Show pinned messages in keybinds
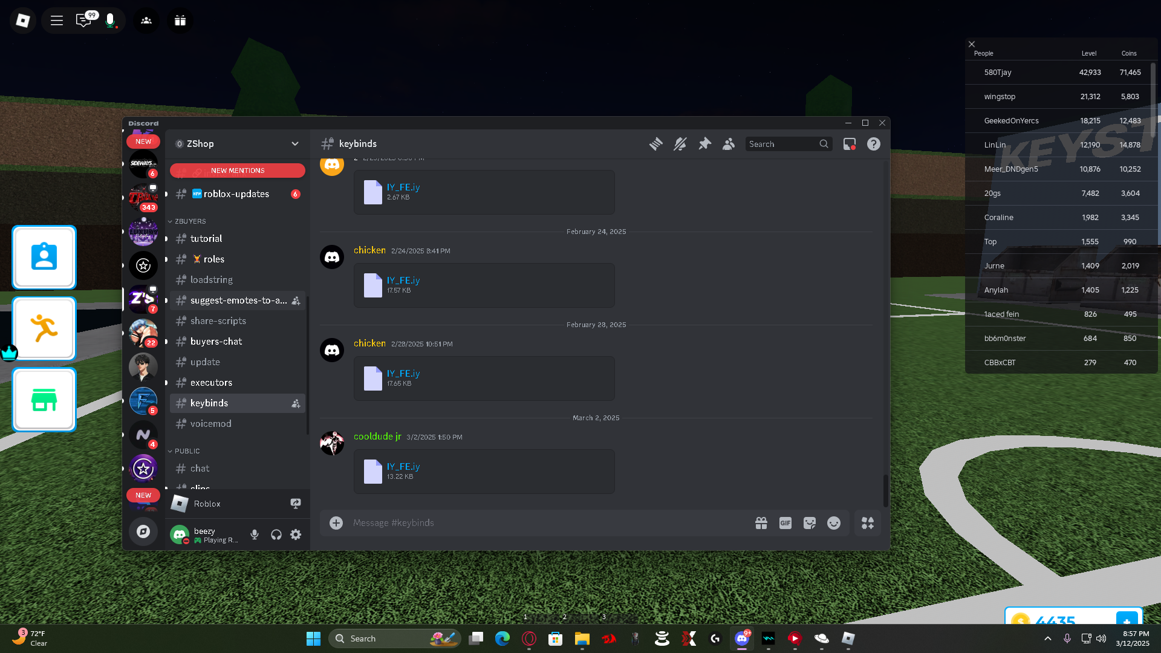This screenshot has width=1161, height=653. (x=704, y=144)
